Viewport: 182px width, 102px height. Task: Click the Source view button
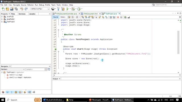click(56, 17)
